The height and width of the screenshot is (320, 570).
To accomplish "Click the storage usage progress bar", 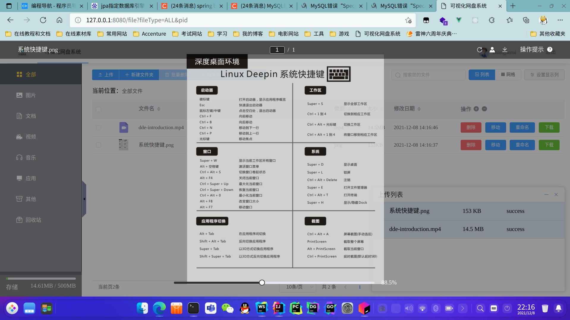I will 41,278.
